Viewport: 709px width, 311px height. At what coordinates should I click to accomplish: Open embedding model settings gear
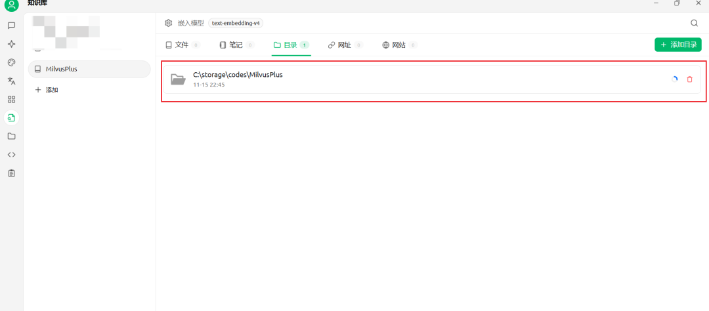click(x=168, y=23)
